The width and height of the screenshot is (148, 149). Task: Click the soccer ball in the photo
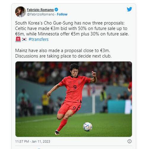[88, 127]
